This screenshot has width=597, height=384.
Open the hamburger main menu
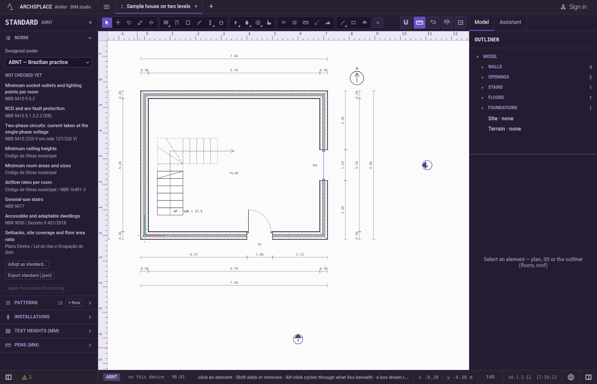107,7
